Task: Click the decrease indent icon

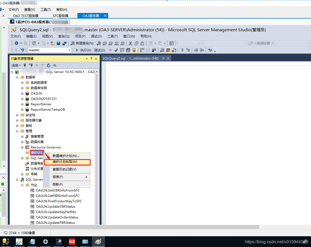Action: (x=196, y=50)
